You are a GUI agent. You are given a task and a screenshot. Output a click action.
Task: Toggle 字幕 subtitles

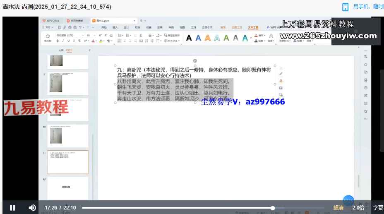pyautogui.click(x=378, y=208)
